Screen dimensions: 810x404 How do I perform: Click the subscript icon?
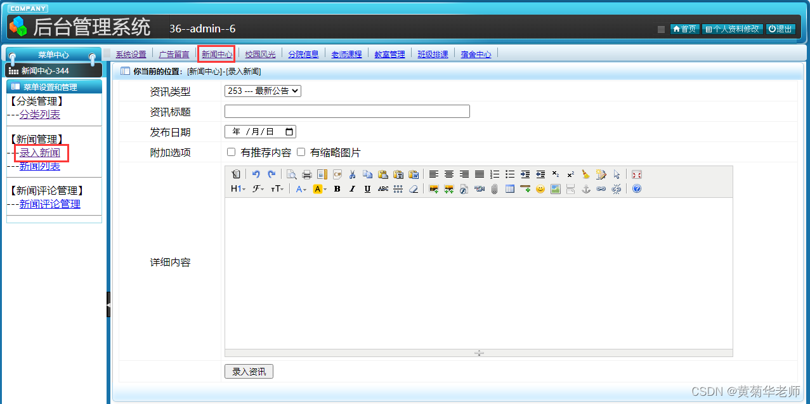555,174
